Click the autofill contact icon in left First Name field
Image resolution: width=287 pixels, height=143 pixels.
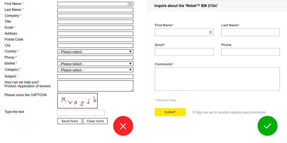(x=130, y=4)
